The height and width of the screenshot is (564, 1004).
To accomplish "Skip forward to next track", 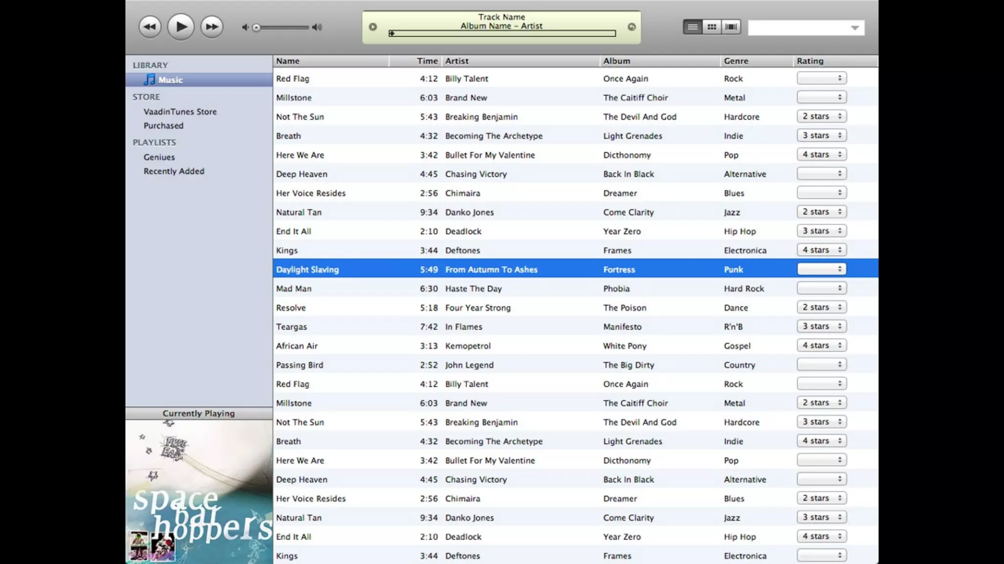I will [212, 27].
